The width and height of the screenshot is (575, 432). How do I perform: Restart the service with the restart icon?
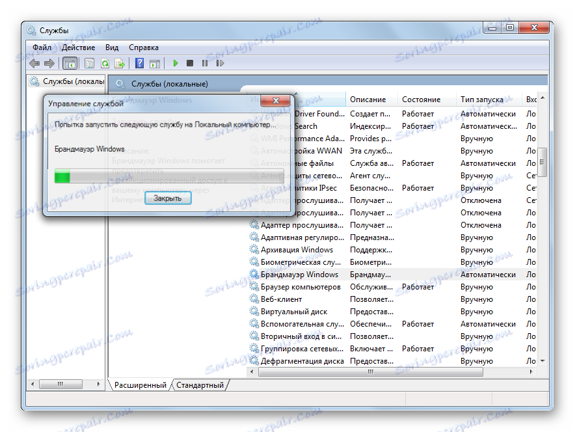tap(220, 63)
